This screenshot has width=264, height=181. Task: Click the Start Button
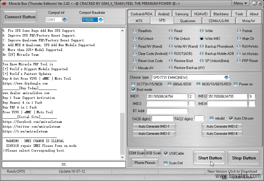tap(209, 158)
